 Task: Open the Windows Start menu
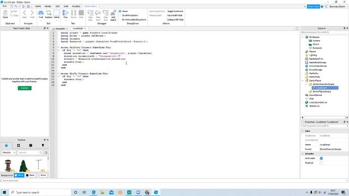(x=4, y=192)
